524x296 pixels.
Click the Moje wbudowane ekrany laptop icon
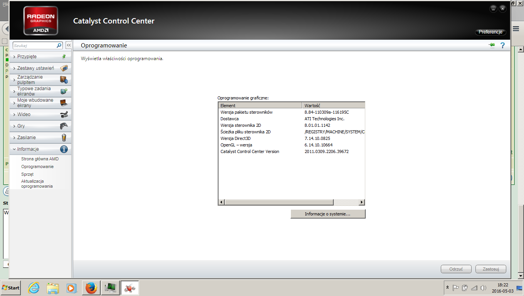64,103
